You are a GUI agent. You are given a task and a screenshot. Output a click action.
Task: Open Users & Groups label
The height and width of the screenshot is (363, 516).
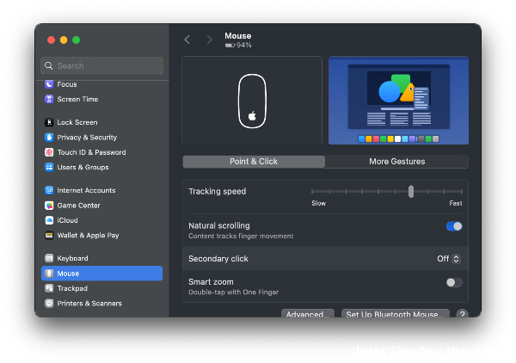click(83, 167)
